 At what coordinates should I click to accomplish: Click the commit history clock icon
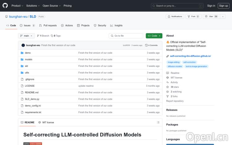(x=146, y=45)
